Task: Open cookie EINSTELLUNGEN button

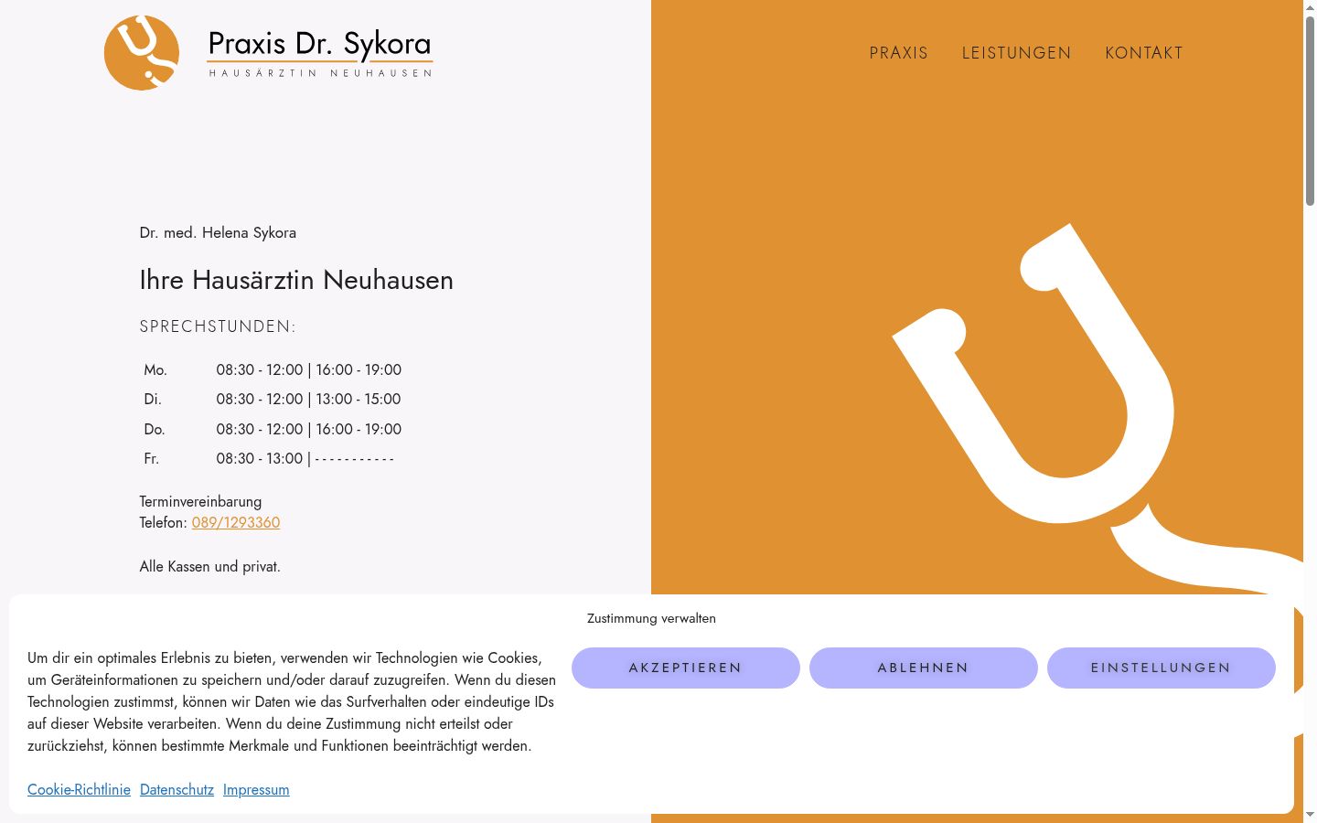Action: [x=1162, y=668]
